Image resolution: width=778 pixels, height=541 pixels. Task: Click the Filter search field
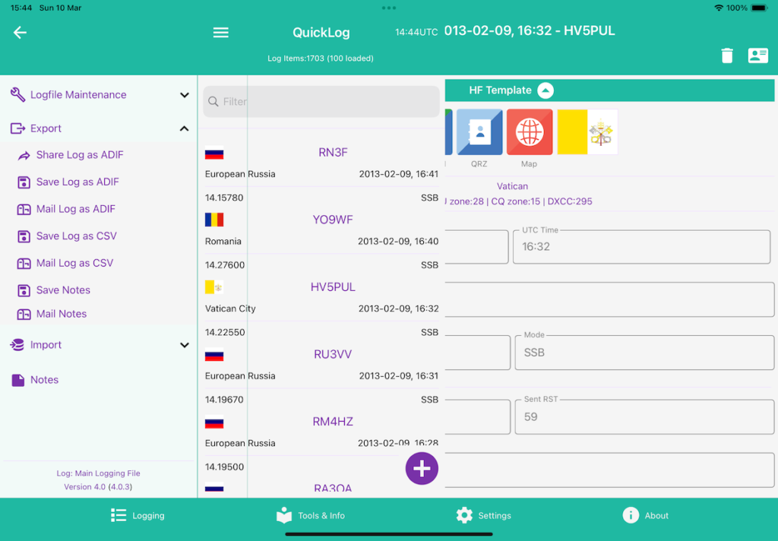coord(321,102)
